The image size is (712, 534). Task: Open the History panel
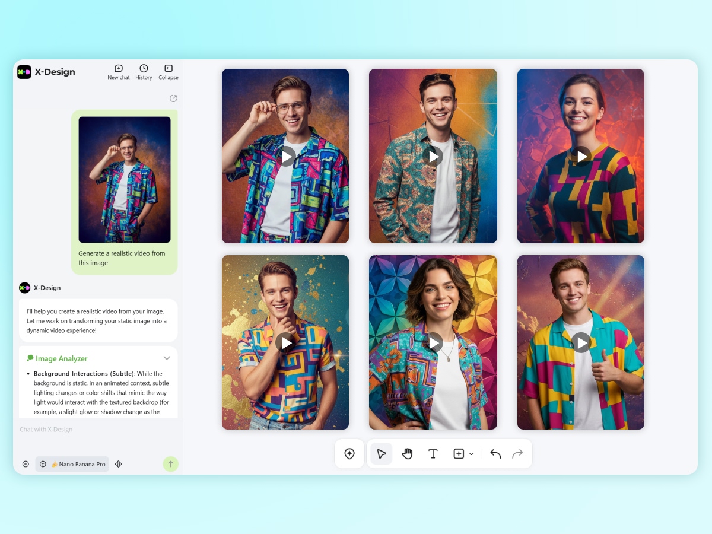144,72
